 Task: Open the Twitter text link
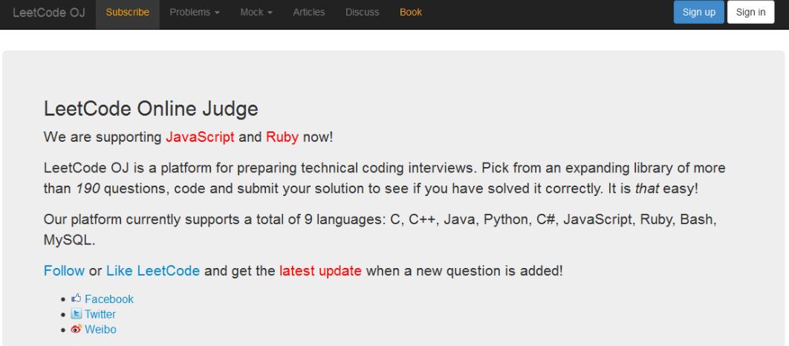tap(100, 314)
